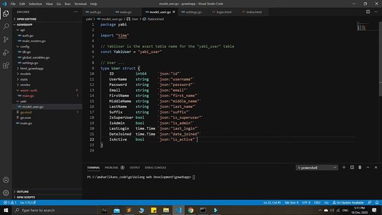
Task: Open the Selection menu
Action: pos(35,4)
